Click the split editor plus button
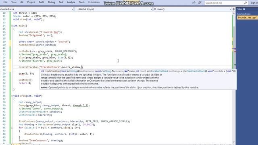The width and height of the screenshot is (258, 145). coord(233,9)
